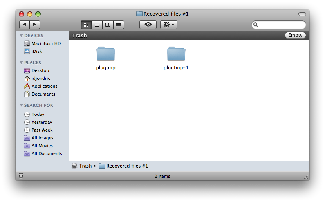Click the Trash can icon in the path bar
The width and height of the screenshot is (325, 202).
tap(74, 166)
